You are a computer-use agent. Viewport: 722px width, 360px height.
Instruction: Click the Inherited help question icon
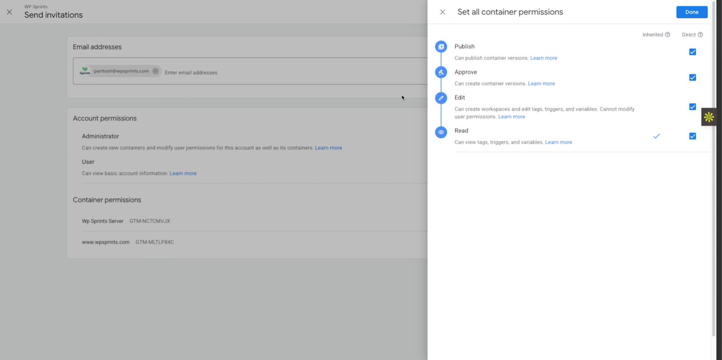pyautogui.click(x=667, y=35)
